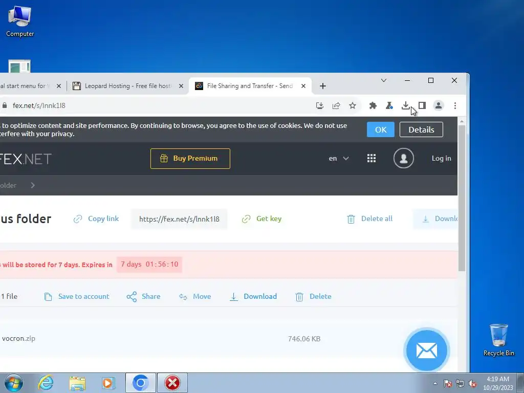Click Share action for file
This screenshot has width=524, height=393.
pos(143,296)
